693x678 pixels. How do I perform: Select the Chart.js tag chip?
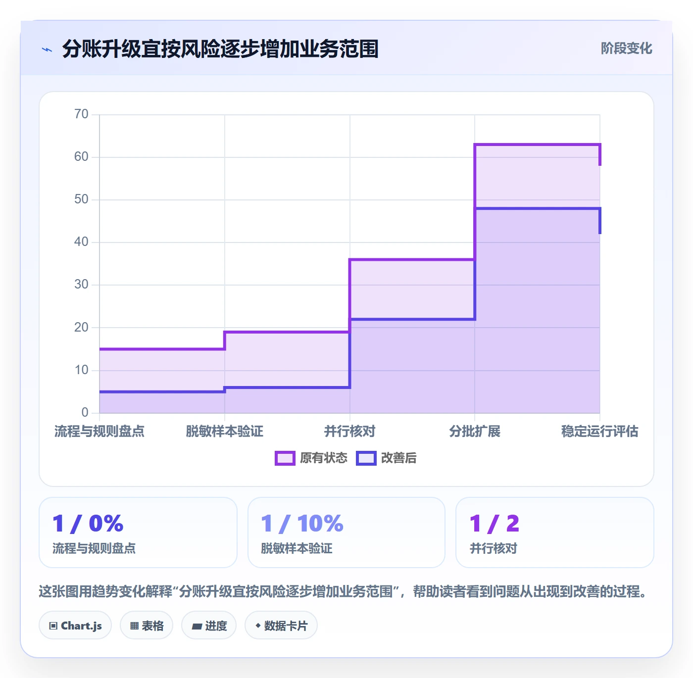click(x=75, y=626)
